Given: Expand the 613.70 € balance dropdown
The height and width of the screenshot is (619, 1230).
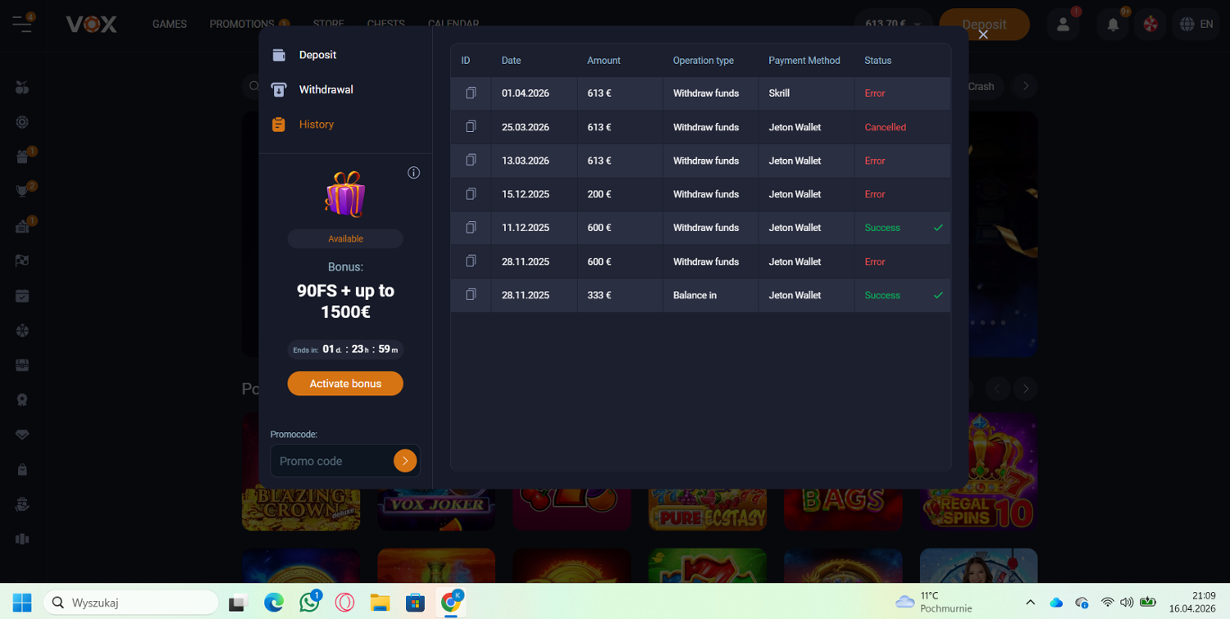Looking at the screenshot, I should 892,25.
